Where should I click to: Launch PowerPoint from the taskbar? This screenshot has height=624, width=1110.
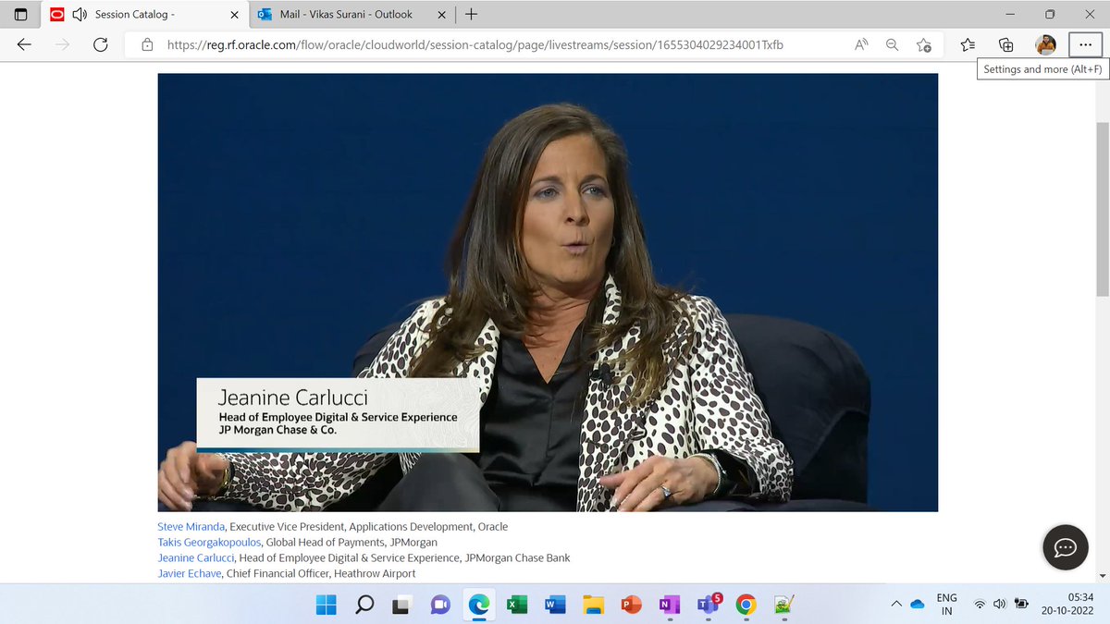tap(631, 605)
